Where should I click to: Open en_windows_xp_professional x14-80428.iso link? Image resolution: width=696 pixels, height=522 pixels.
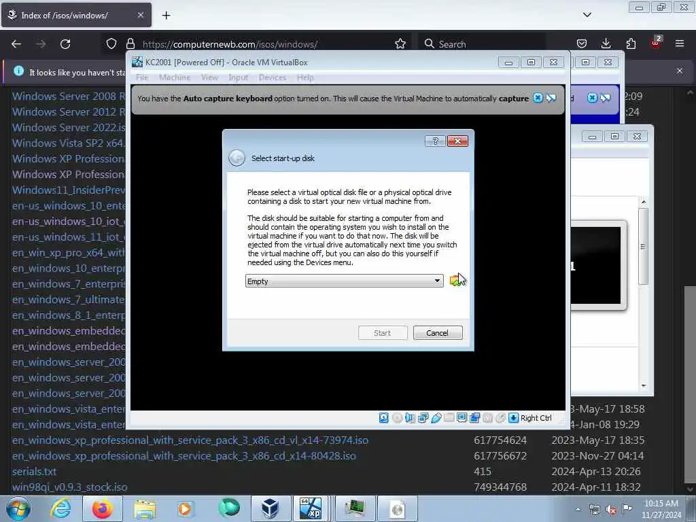point(184,456)
